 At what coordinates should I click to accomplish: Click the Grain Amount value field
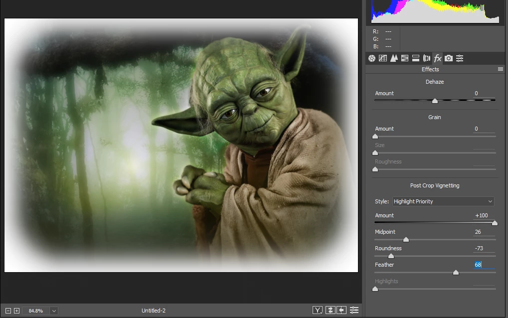click(484, 129)
